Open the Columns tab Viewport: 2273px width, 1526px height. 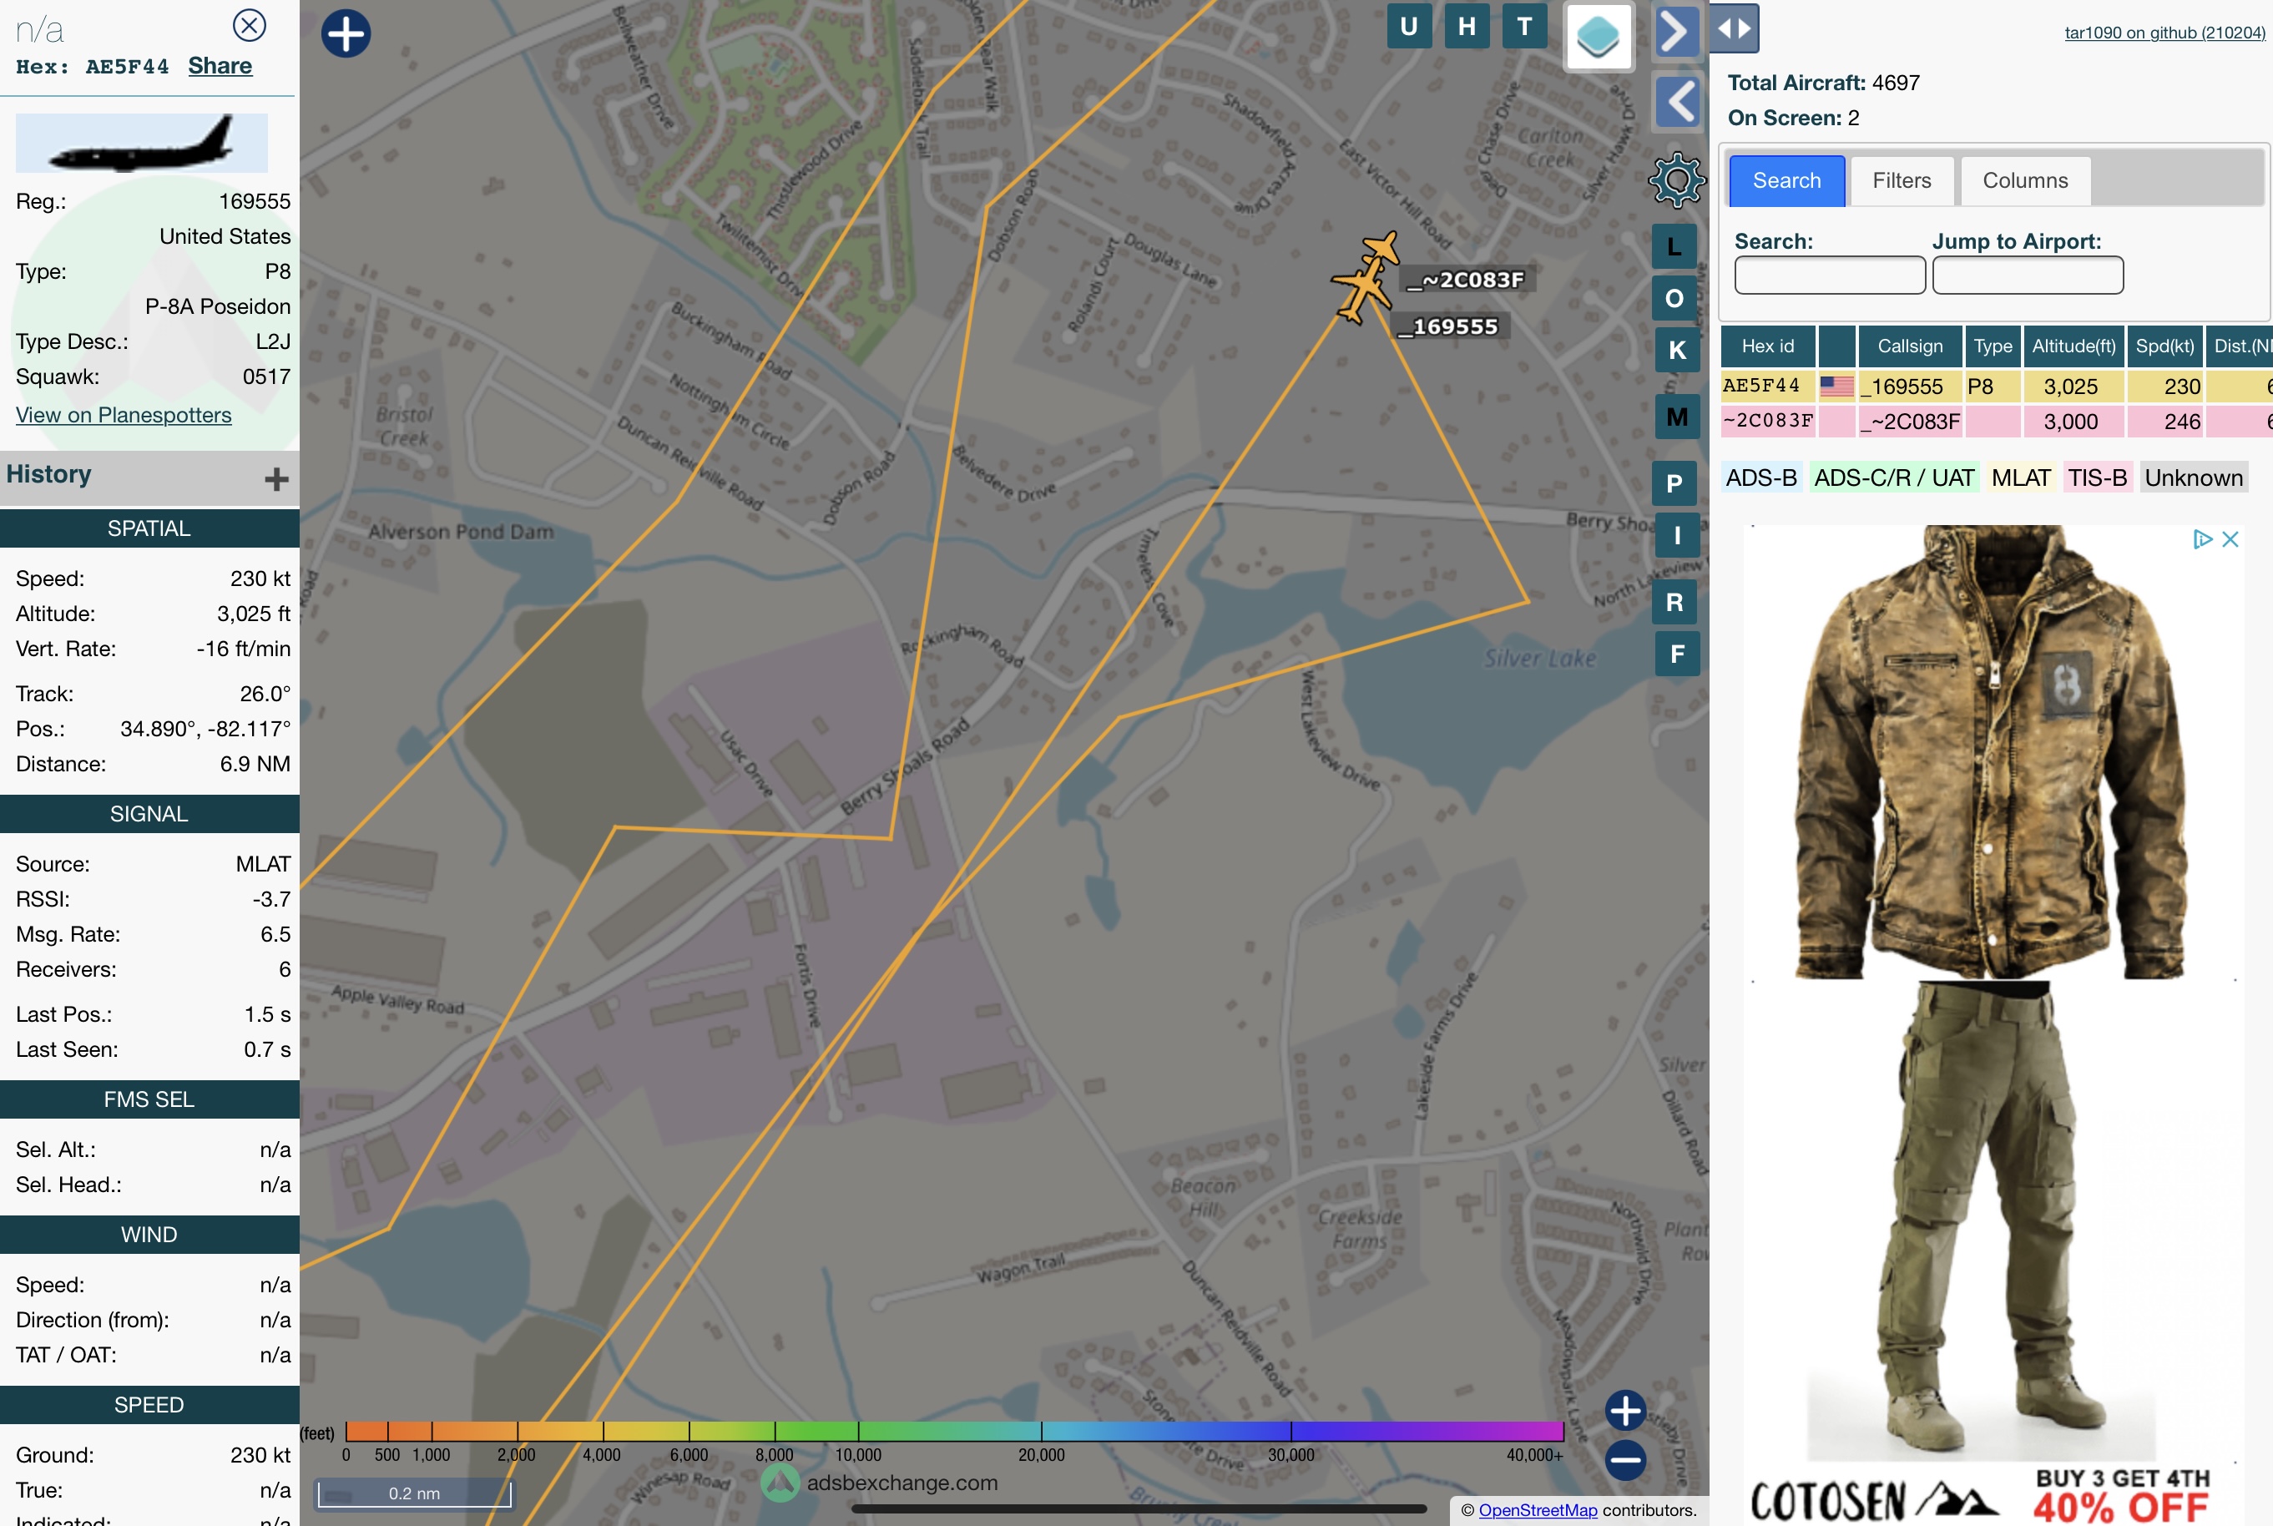click(x=2024, y=181)
